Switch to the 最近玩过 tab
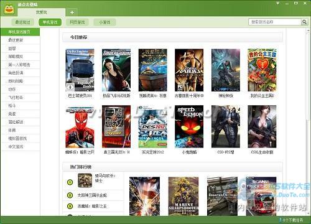 tap(23, 22)
